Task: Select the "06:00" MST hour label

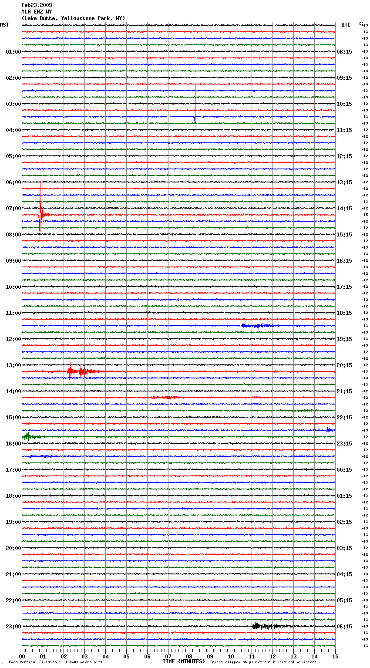Action: (x=13, y=182)
